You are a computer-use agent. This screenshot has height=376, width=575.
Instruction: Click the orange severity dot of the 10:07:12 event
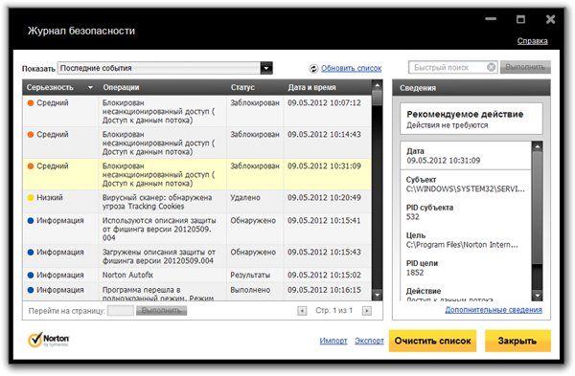[x=31, y=103]
